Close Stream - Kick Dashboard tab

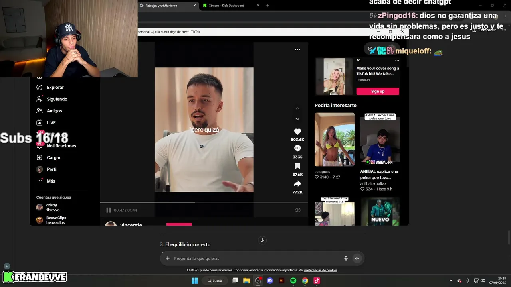click(x=258, y=6)
